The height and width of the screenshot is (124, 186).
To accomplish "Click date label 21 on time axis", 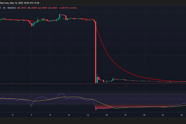I will (x=163, y=115).
